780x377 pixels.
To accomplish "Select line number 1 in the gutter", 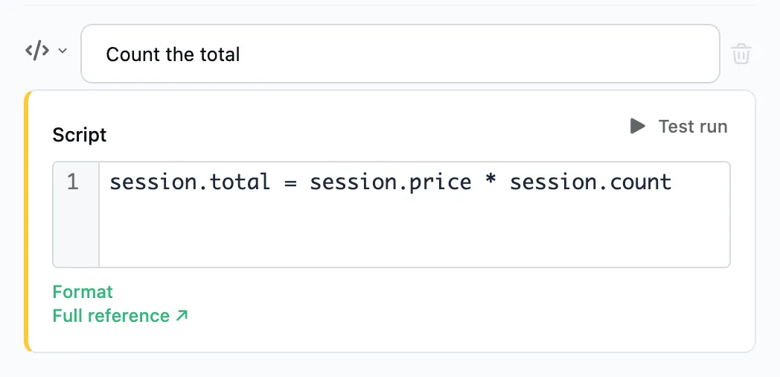I will pyautogui.click(x=73, y=183).
